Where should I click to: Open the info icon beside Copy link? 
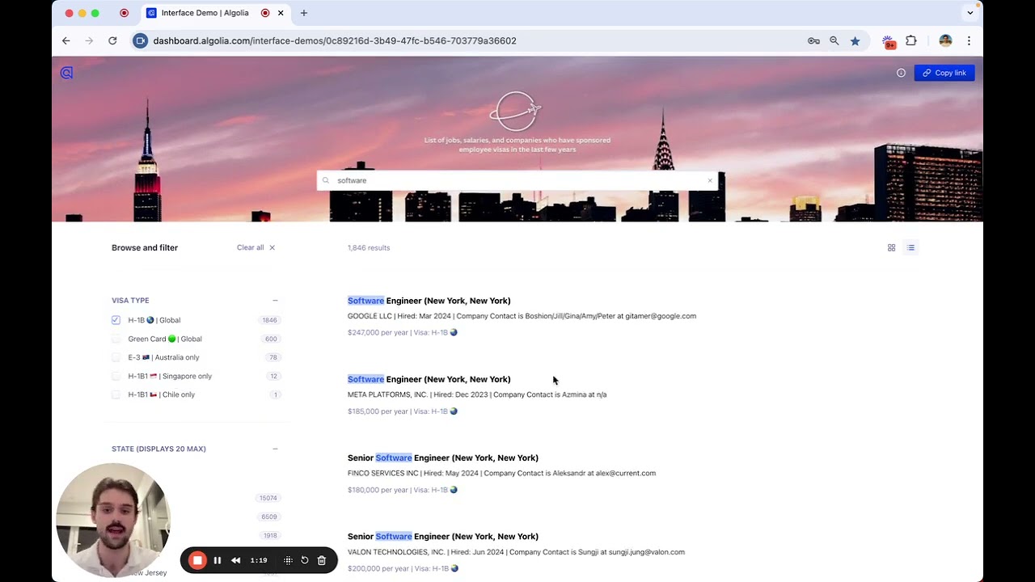point(901,73)
